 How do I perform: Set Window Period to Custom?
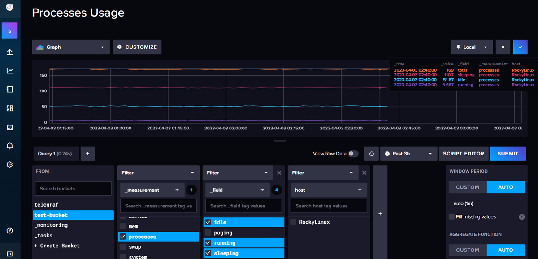point(467,187)
